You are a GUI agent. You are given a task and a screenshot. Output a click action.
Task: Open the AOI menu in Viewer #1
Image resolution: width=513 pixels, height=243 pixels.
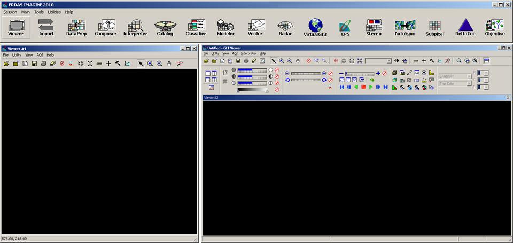click(x=40, y=55)
